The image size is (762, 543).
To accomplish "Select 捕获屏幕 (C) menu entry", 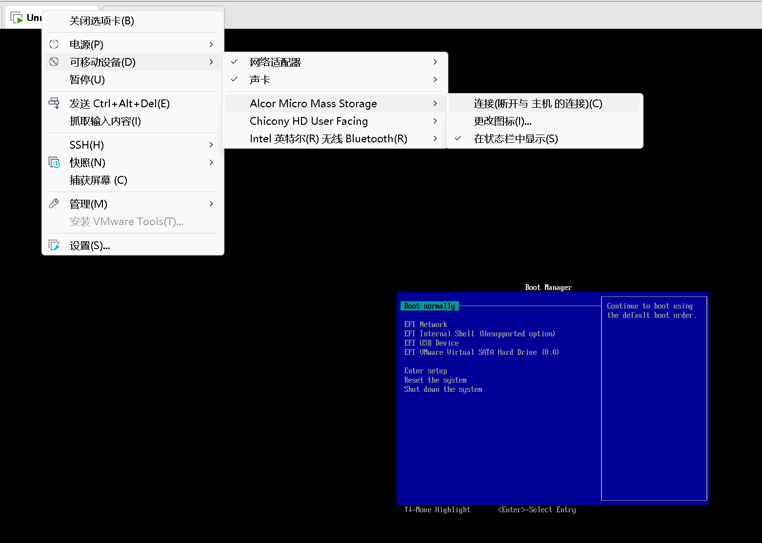I will [98, 180].
